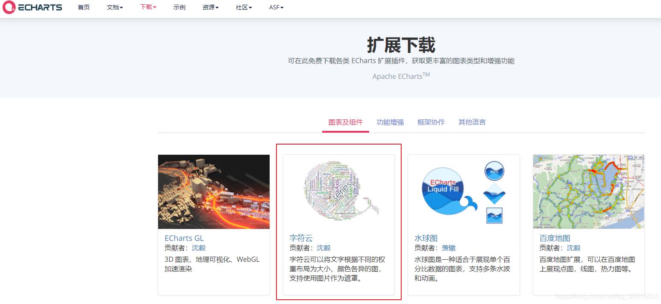Click the ECharts logo icon
The image size is (661, 304).
[x=9, y=7]
